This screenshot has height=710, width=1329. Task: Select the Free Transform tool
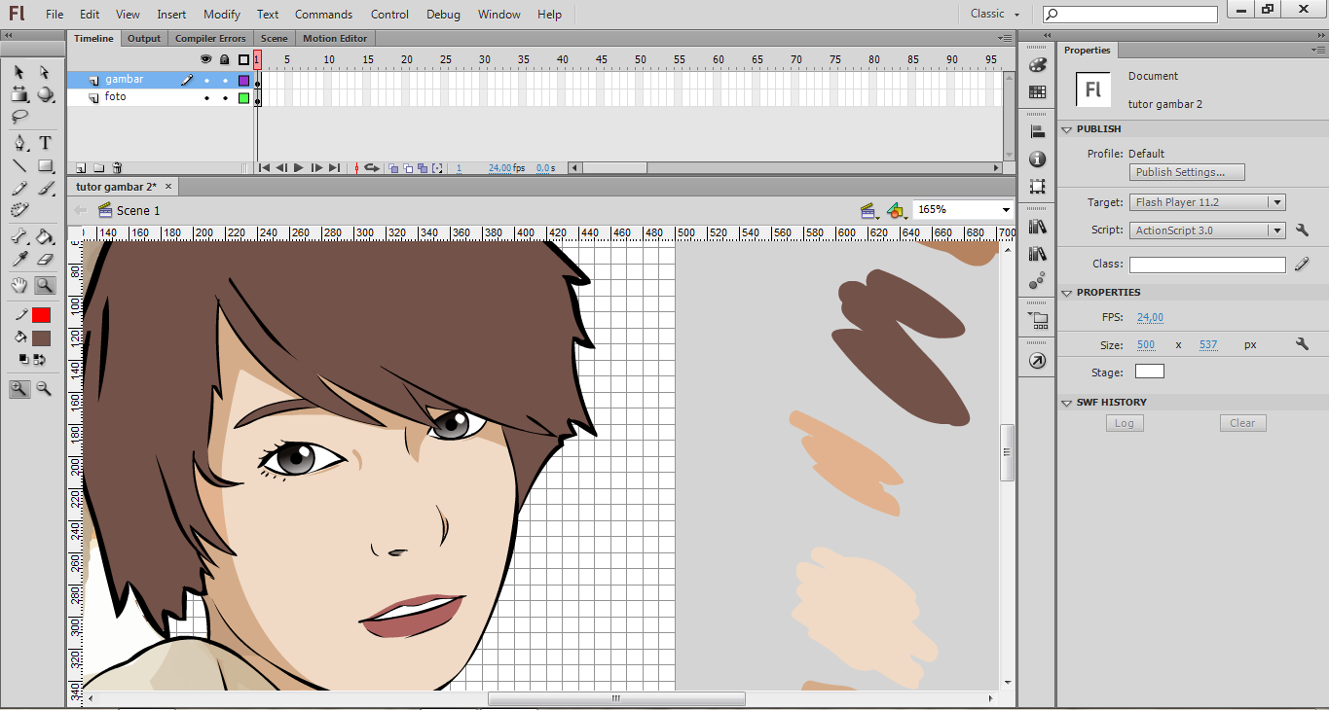click(18, 94)
